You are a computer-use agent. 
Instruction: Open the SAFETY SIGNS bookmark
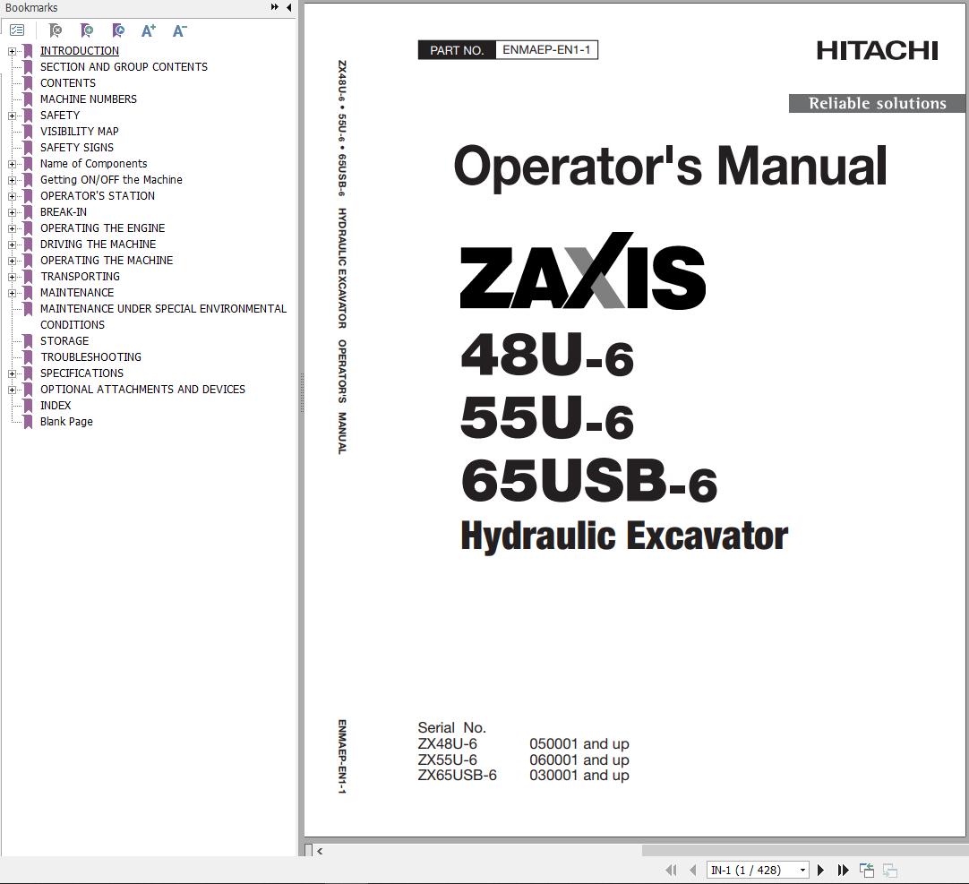pyautogui.click(x=77, y=147)
